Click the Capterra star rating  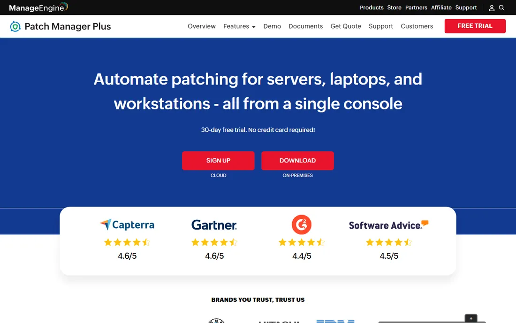click(127, 243)
